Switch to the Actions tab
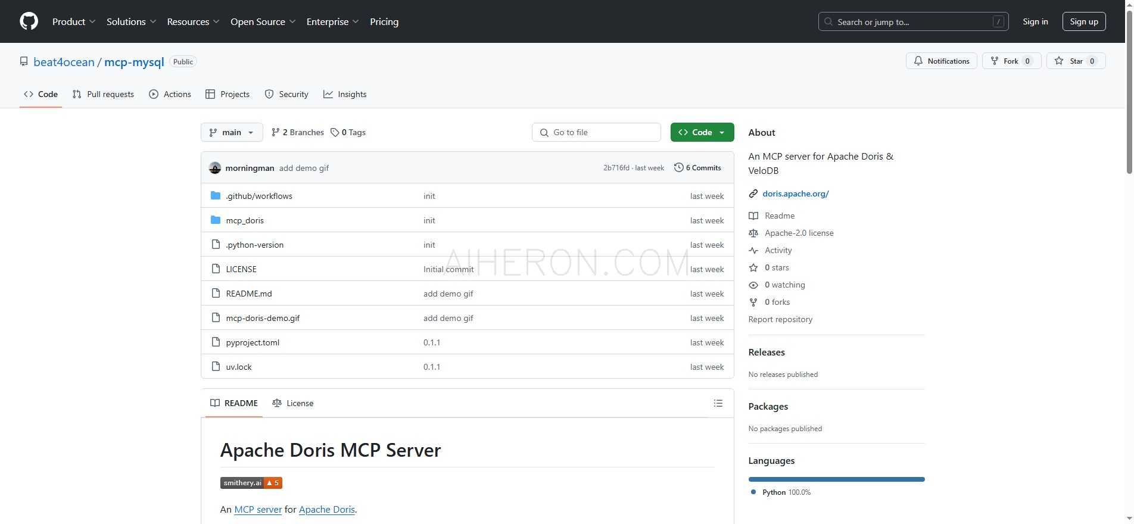Screen dimensions: 1134x524 (x=170, y=94)
